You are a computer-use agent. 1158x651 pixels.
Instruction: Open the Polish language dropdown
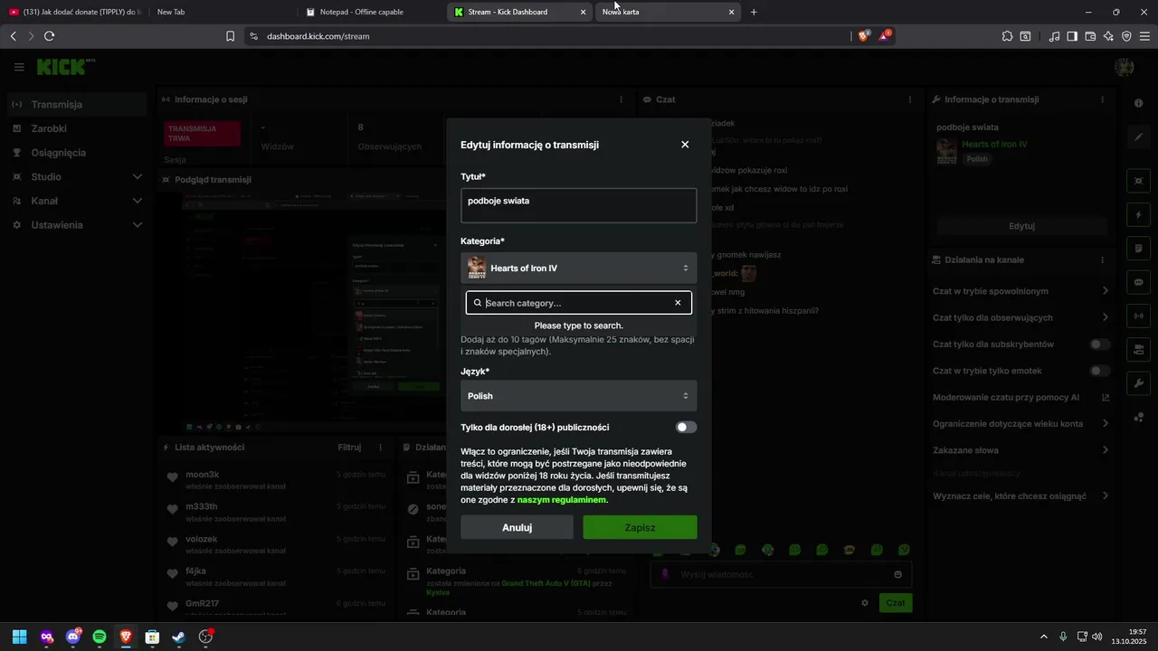click(578, 396)
